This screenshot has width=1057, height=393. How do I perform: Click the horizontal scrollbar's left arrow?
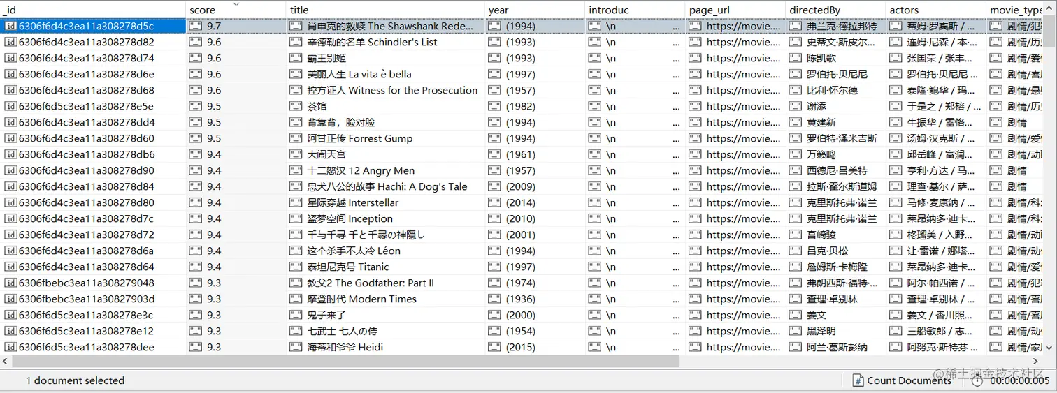[6, 362]
